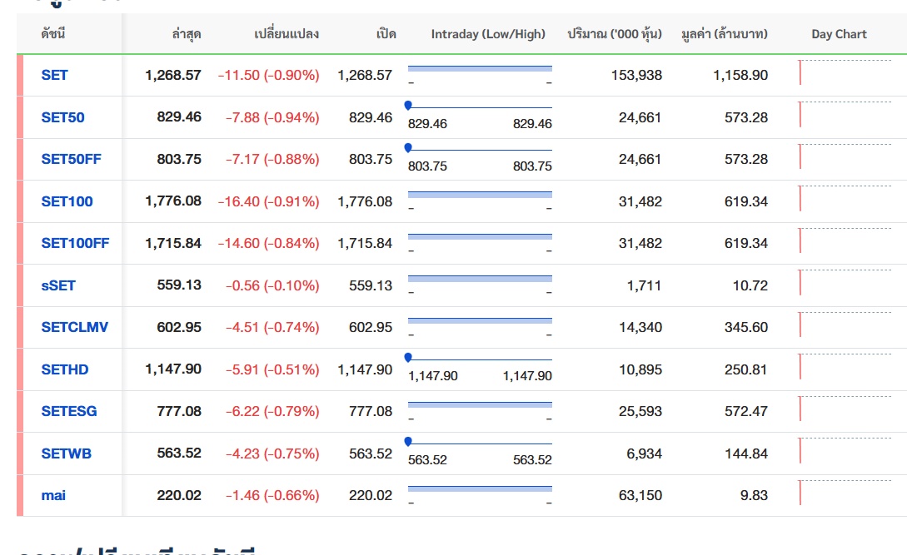Open the SETWB index page

(67, 453)
